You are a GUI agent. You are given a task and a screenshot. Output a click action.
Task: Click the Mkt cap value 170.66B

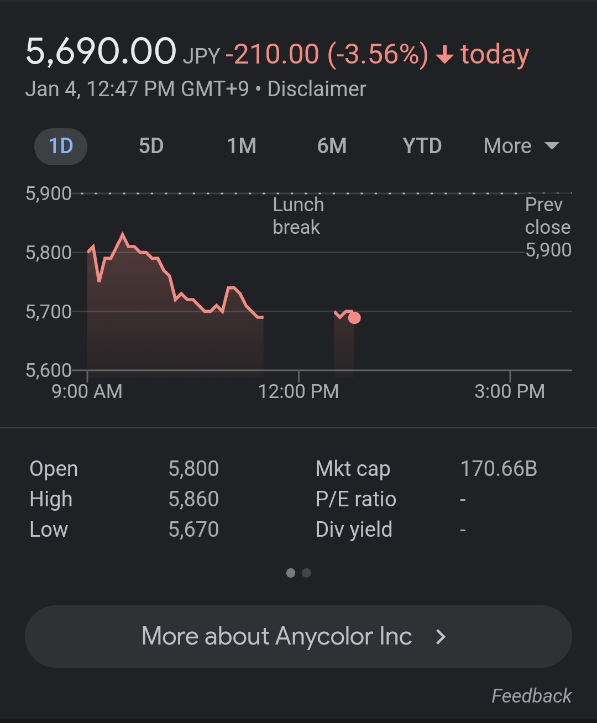tap(499, 469)
